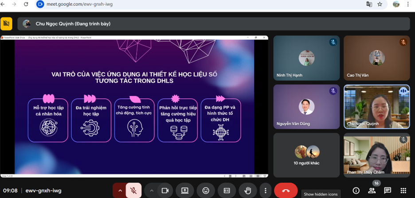Open the meeting details info icon

pyautogui.click(x=356, y=190)
